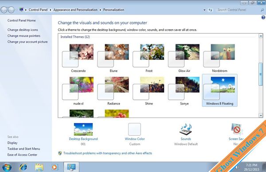Click the Sounds text link
This screenshot has height=172, width=266.
point(186,139)
